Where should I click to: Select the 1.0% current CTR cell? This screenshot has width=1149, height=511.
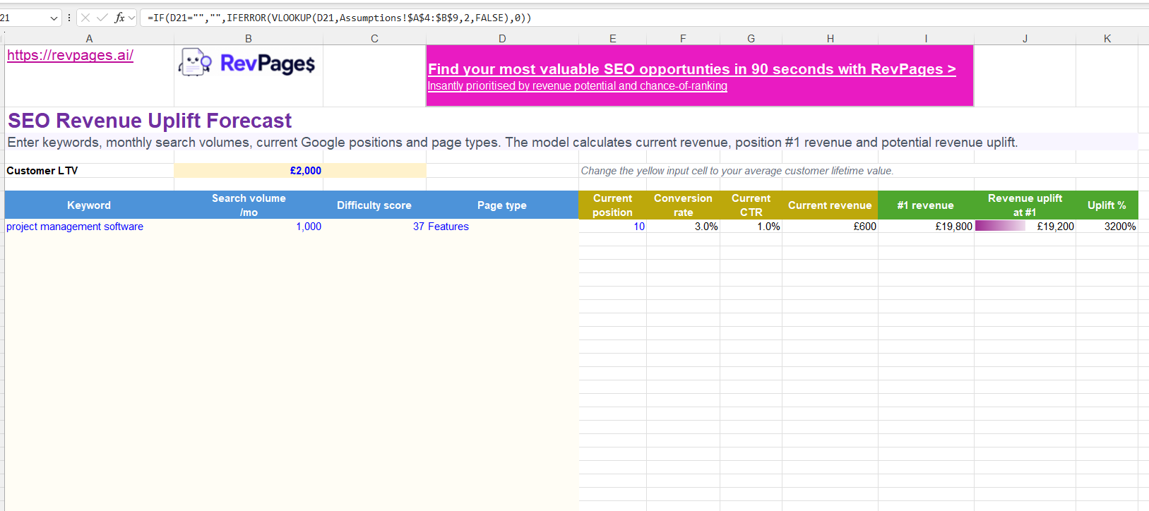tap(751, 227)
